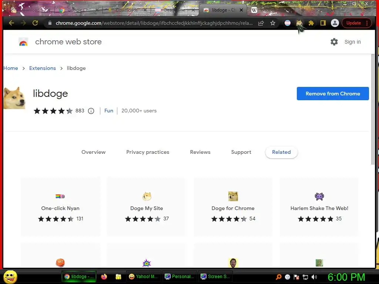Open the web store settings gear

334,42
